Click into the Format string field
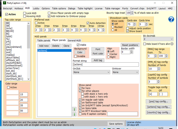 coord(106,65)
